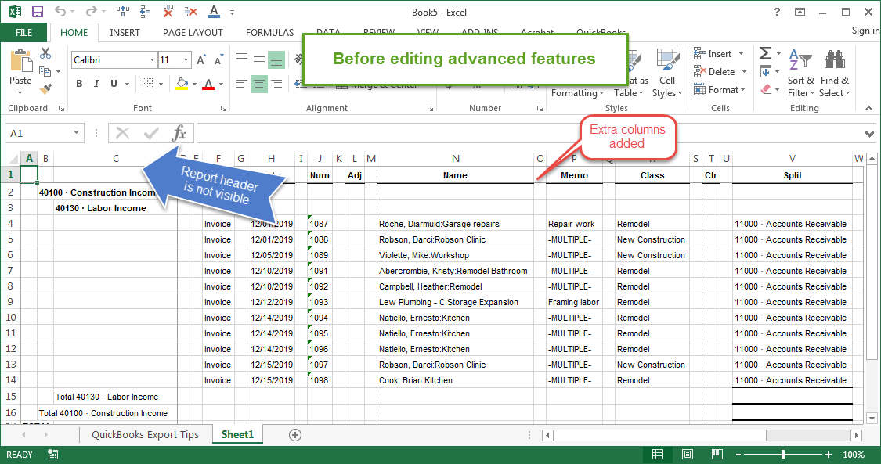Click the Save icon in quick access toolbar
The height and width of the screenshot is (464, 881).
pos(38,12)
